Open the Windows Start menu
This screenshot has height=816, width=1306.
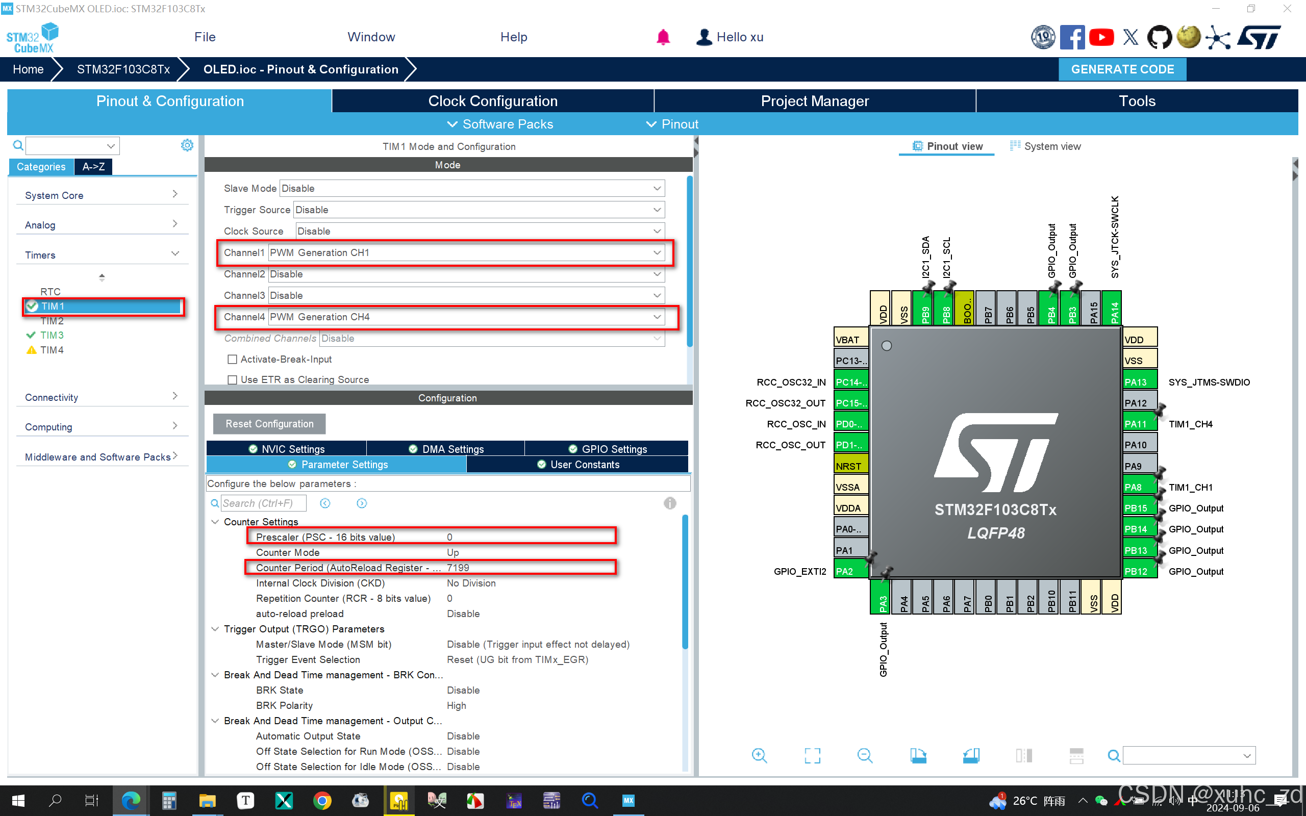(x=18, y=800)
